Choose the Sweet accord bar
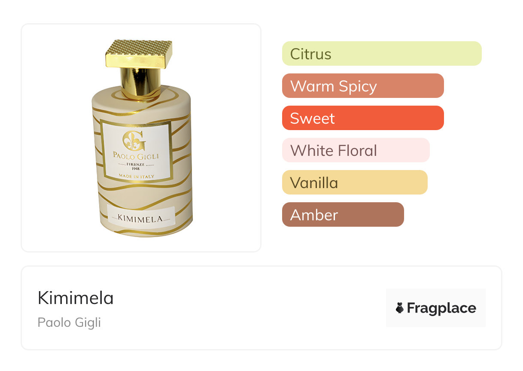This screenshot has width=523, height=371. [363, 118]
